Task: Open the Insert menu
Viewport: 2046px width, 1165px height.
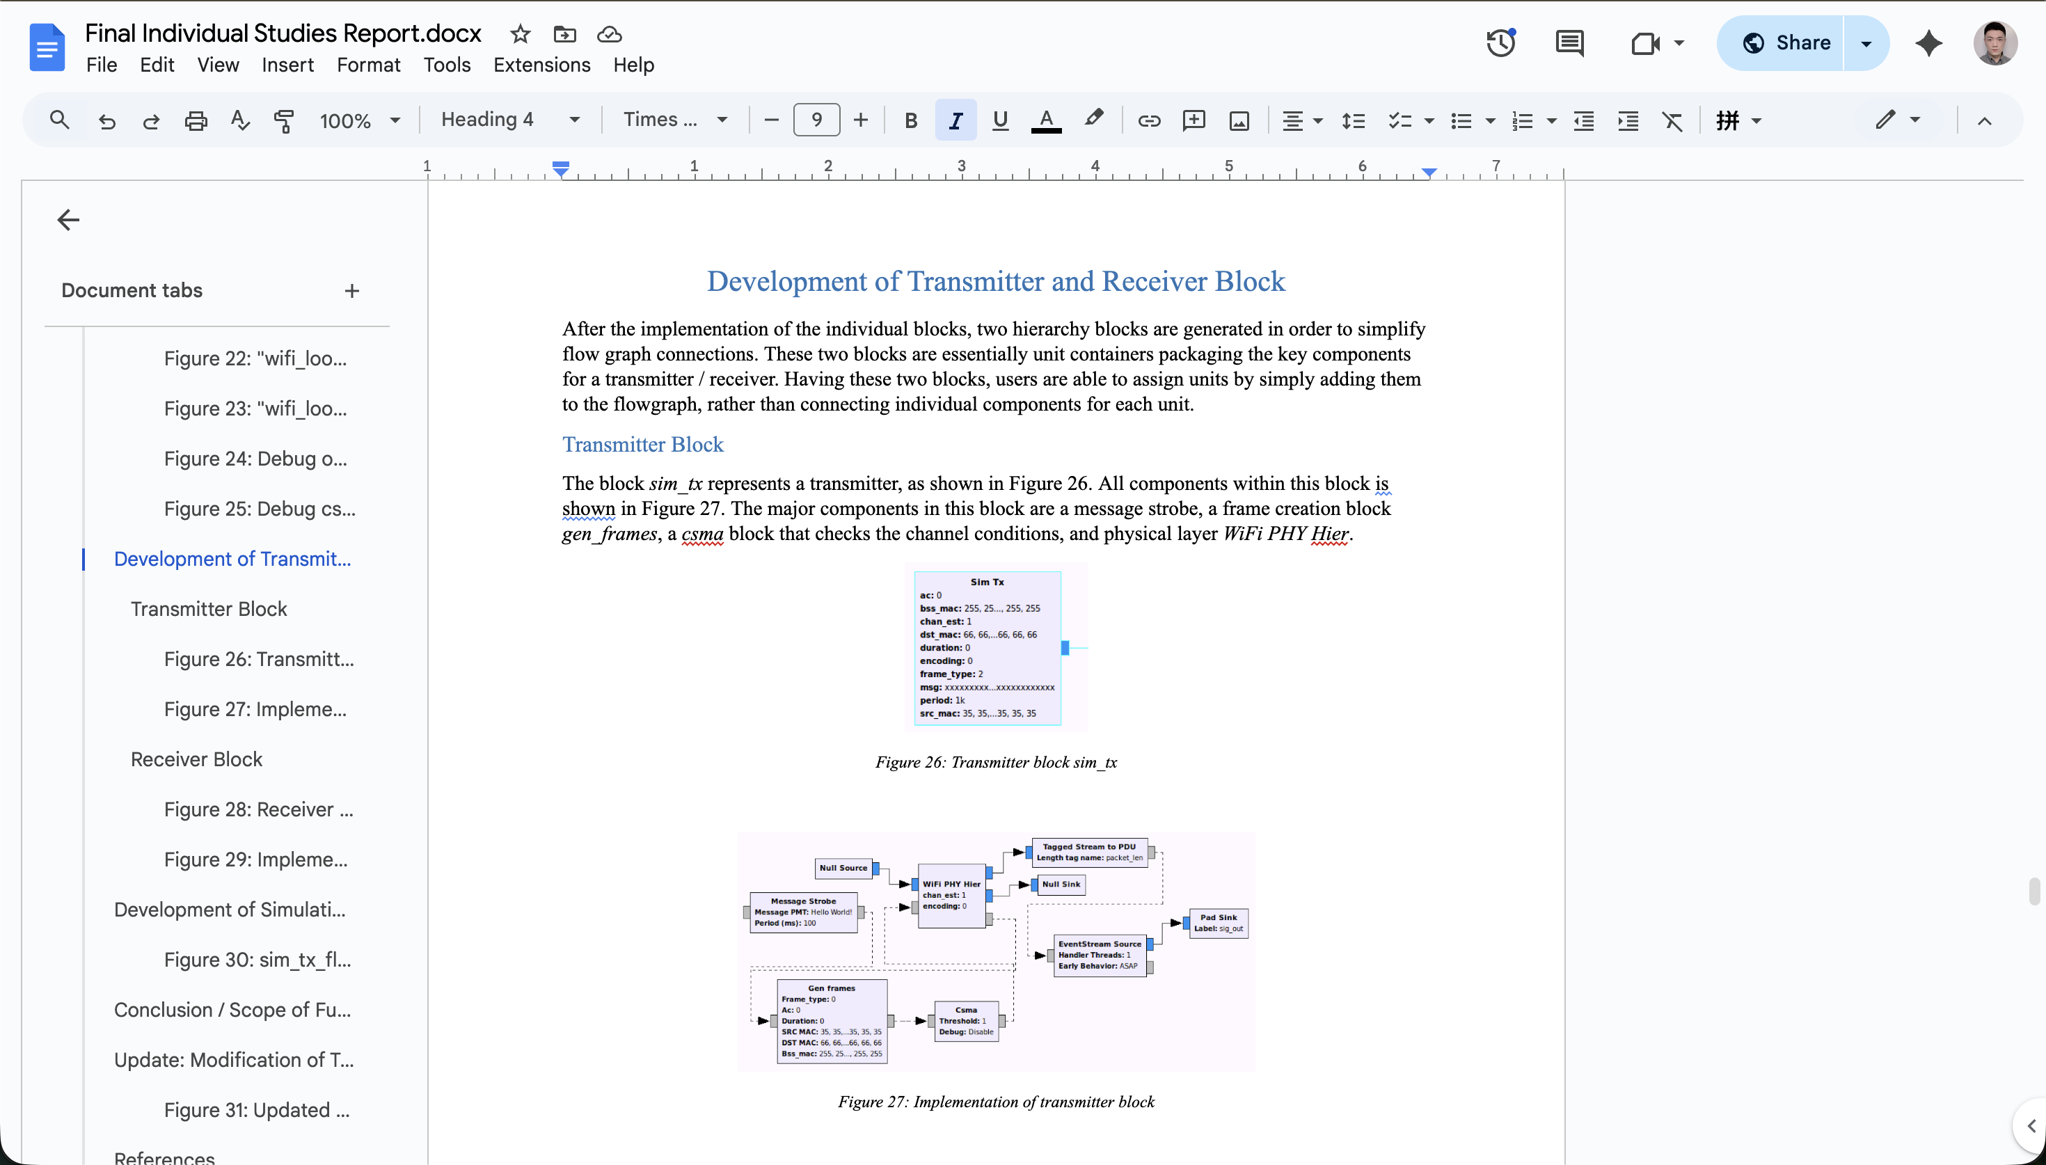Action: (x=287, y=65)
